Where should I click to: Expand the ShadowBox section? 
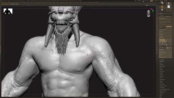pos(161,35)
